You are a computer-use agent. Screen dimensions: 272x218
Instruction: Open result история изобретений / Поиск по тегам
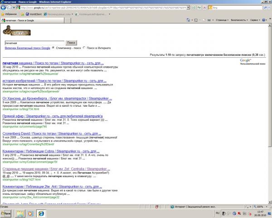click(x=54, y=81)
